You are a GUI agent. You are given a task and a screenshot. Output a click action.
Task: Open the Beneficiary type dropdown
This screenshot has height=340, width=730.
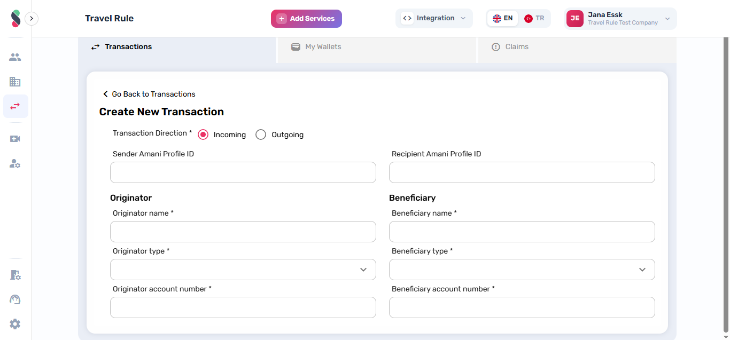[x=522, y=270]
